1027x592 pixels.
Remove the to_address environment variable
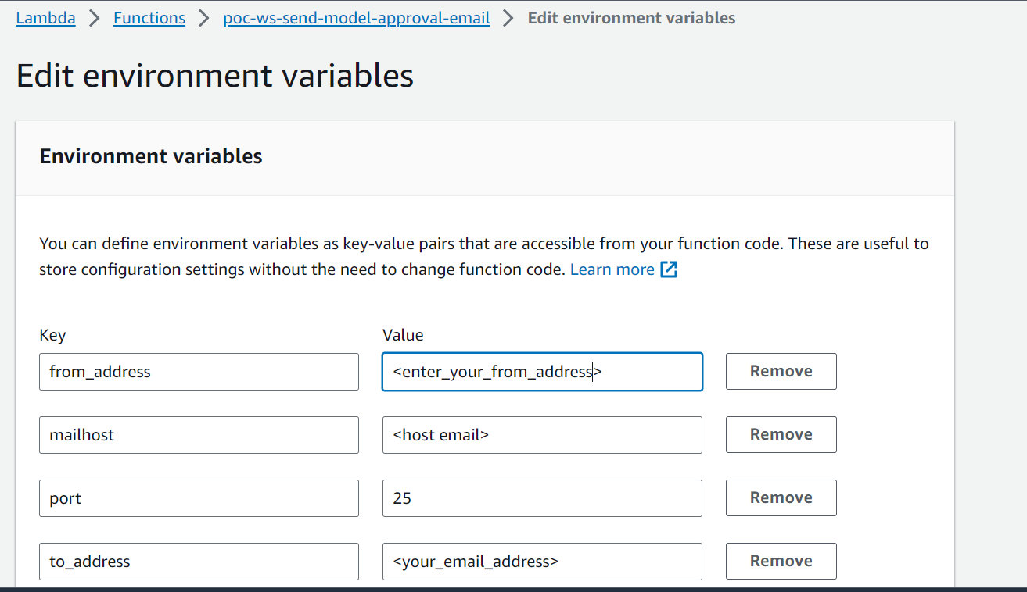780,561
